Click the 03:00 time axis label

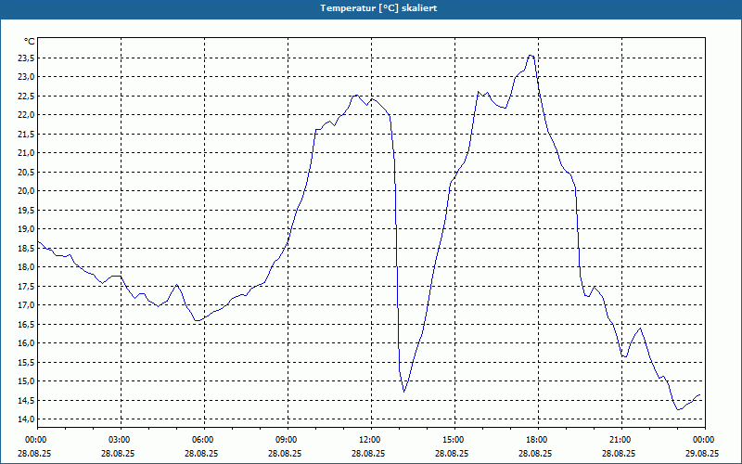pos(121,440)
